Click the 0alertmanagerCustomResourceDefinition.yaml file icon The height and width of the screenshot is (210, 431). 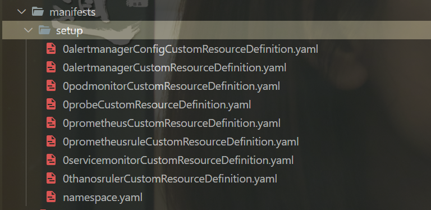(x=51, y=67)
